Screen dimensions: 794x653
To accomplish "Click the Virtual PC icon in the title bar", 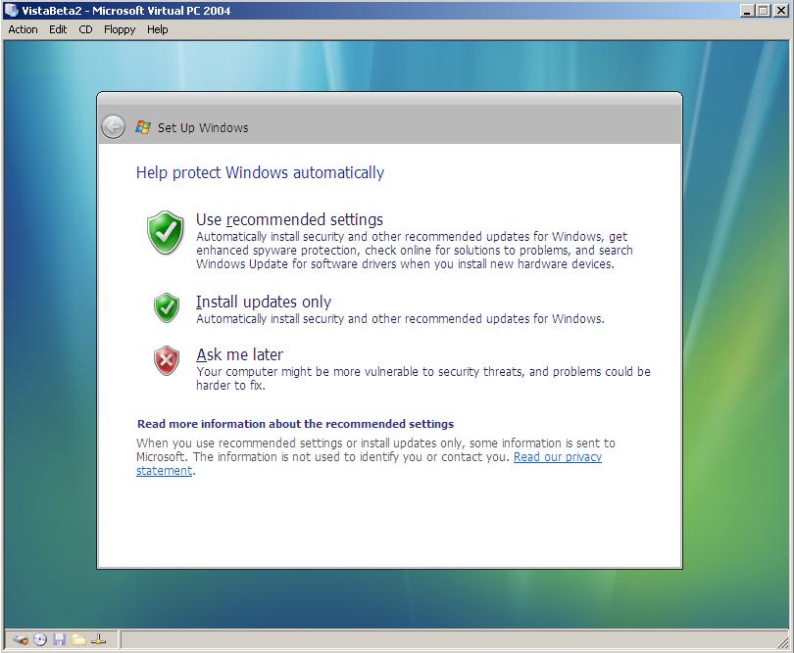I will click(11, 10).
